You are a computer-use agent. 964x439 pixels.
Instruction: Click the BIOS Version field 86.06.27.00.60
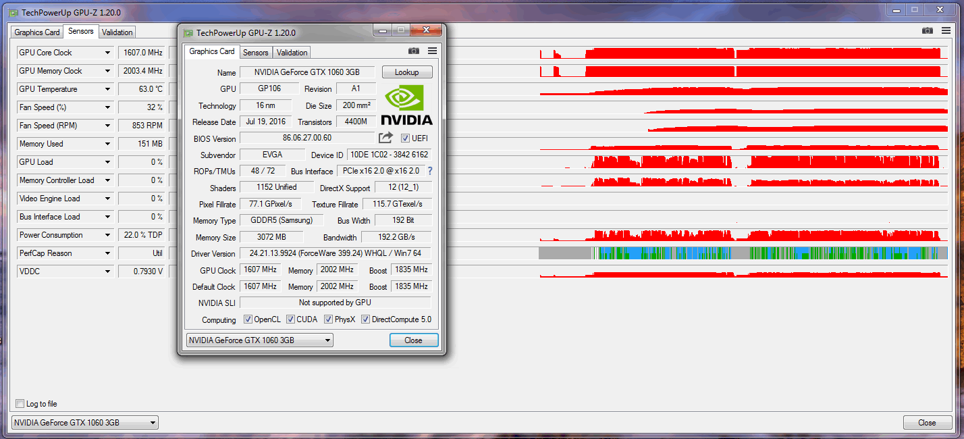click(307, 138)
